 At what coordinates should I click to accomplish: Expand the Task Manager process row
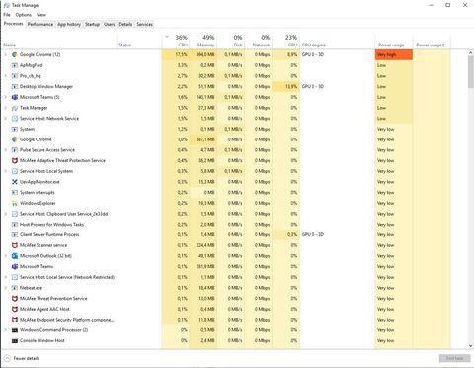[x=6, y=108]
